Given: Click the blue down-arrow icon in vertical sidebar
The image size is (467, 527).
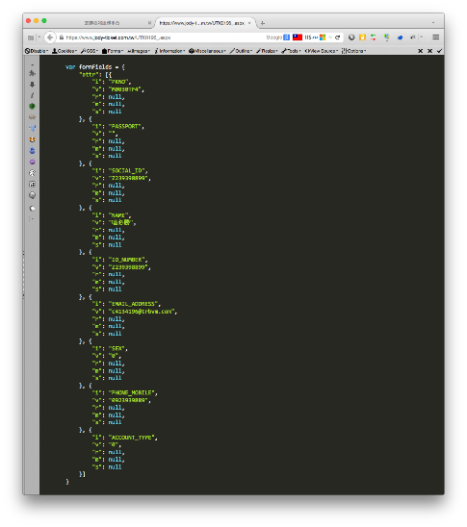Looking at the screenshot, I should 33,128.
